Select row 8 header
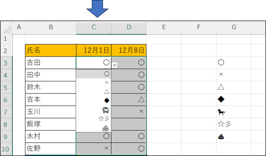Image resolution: width=266 pixels, height=156 pixels. pyautogui.click(x=6, y=125)
